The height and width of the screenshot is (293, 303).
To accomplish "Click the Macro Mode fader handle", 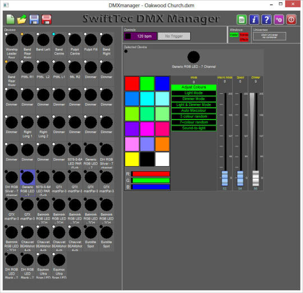I will pos(225,178).
